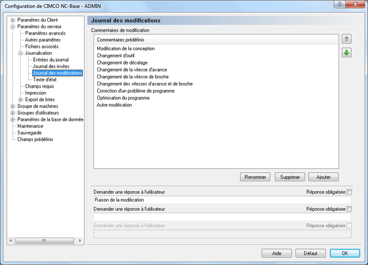Enable first Réponse obligatoire checkbox
The height and width of the screenshot is (265, 368).
click(349, 192)
